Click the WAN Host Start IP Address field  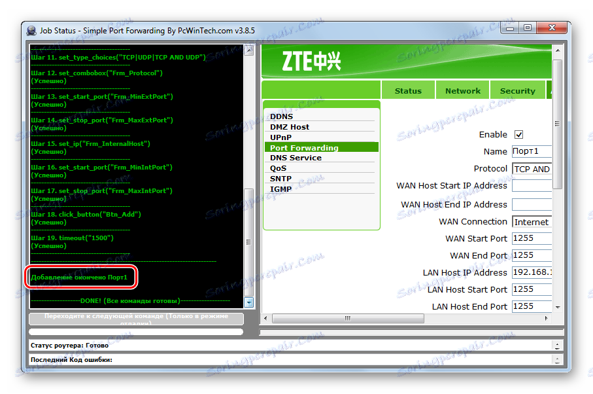coord(532,185)
